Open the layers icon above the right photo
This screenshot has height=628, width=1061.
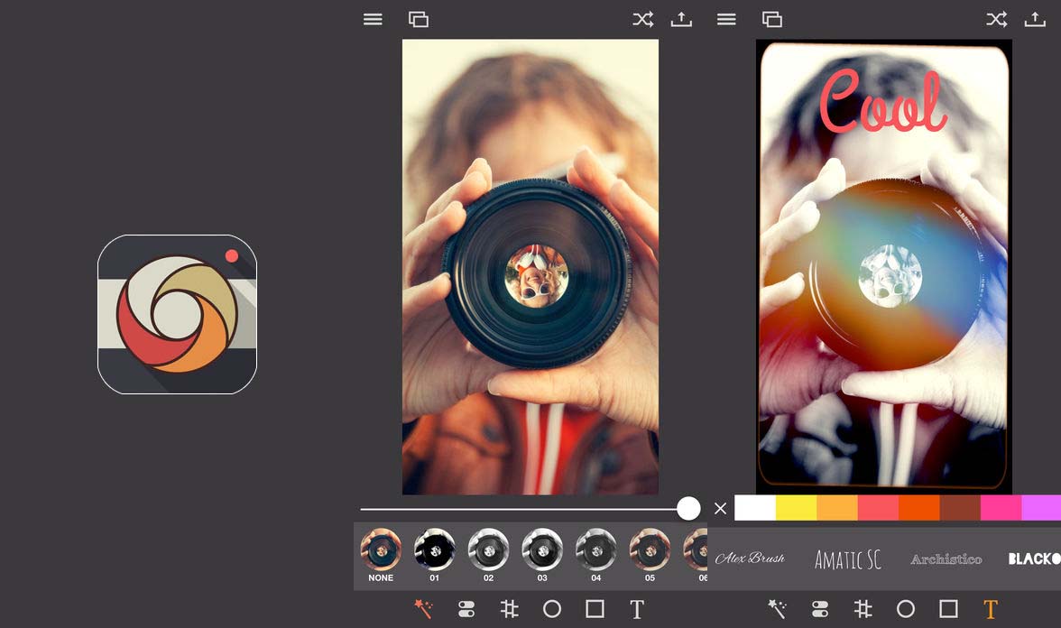[772, 18]
